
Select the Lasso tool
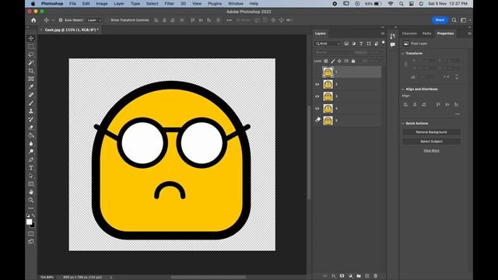point(31,54)
